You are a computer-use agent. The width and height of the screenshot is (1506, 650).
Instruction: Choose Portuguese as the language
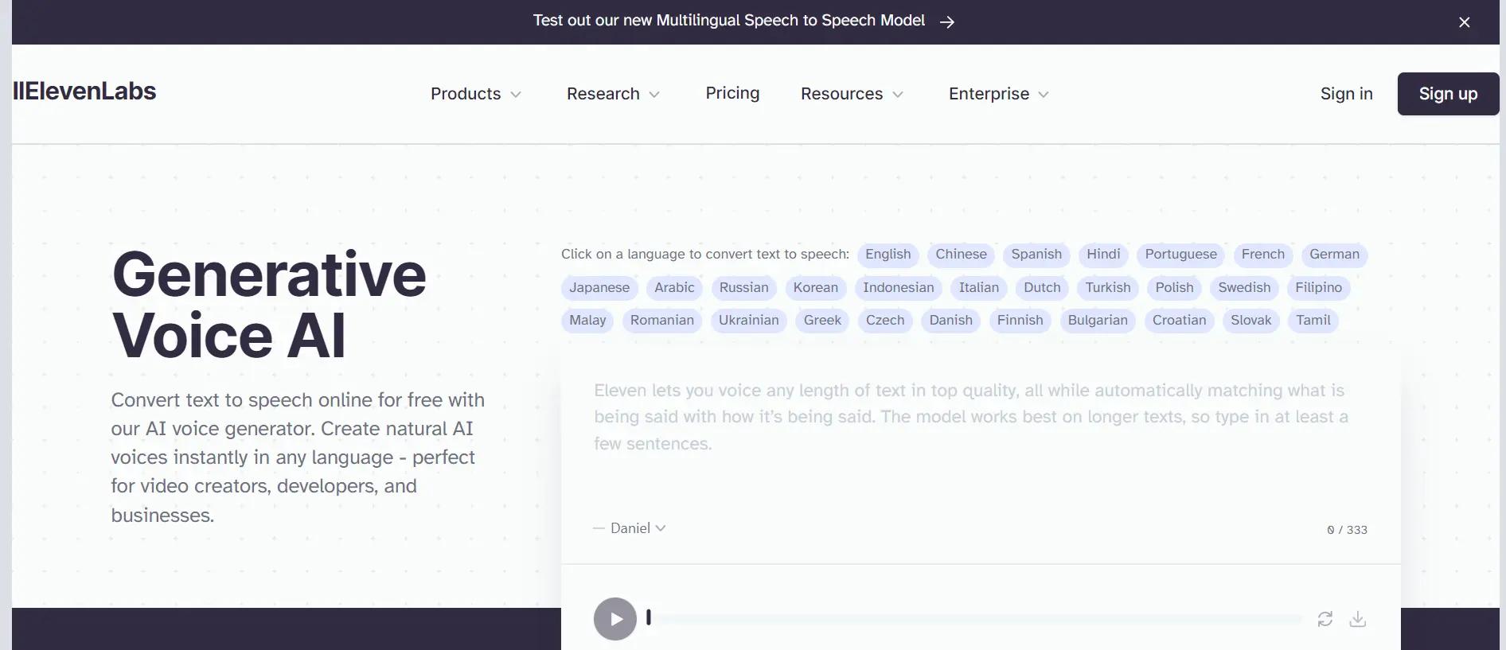1180,255
